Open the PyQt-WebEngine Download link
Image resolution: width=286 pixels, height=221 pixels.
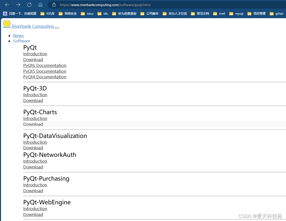click(33, 214)
